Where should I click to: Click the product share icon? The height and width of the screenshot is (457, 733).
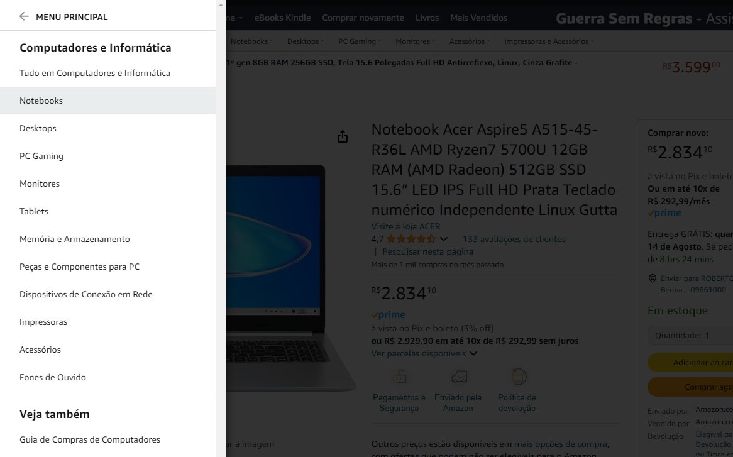343,136
